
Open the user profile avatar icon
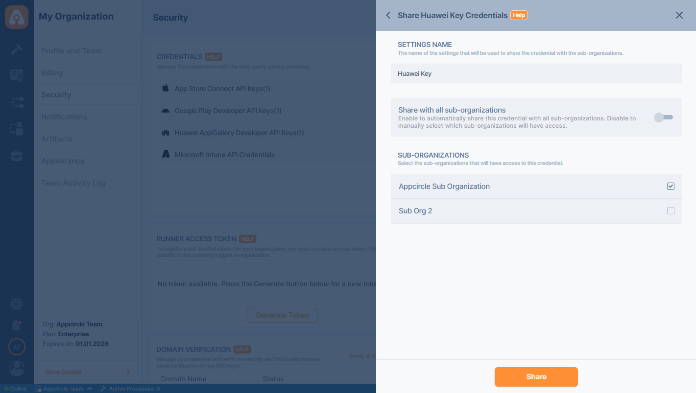(x=17, y=368)
